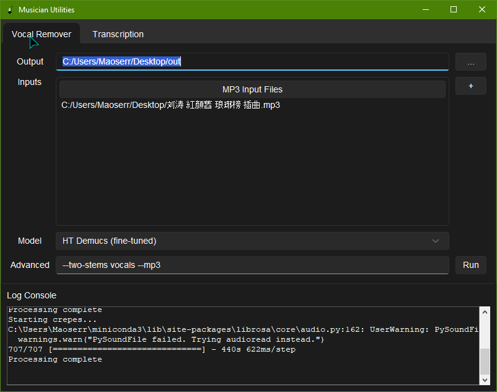Select the 刘涛 紅顏舊 mp3 input file row

click(252, 105)
